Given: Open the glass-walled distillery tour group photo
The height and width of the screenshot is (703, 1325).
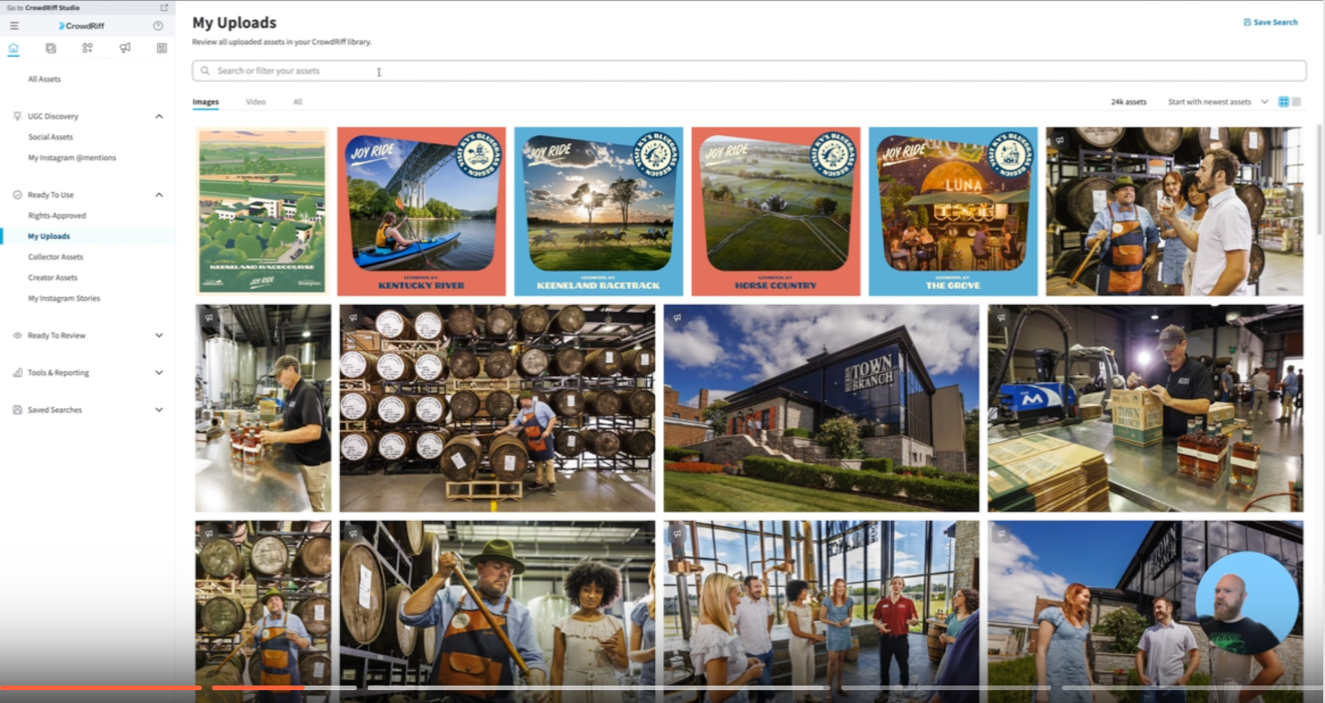Looking at the screenshot, I should 821,612.
